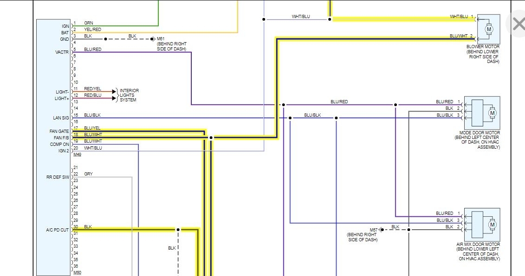
Task: Click the BLU/RED 1 label at air mix motor
Action: [x=448, y=213]
